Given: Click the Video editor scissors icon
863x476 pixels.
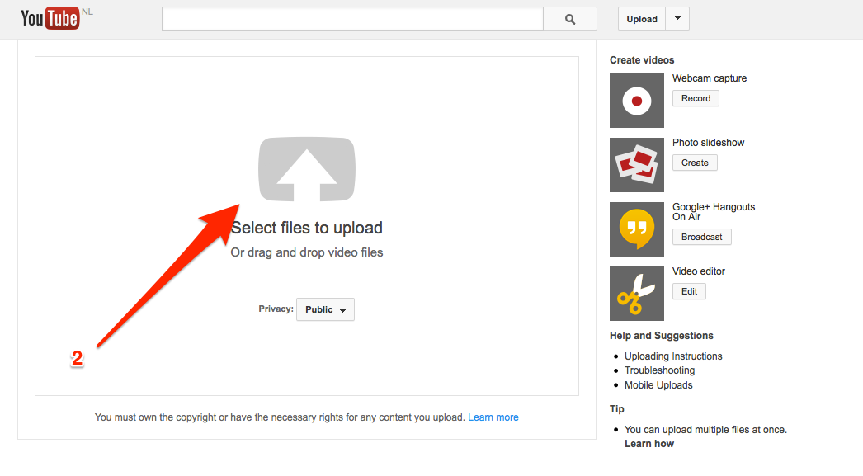Looking at the screenshot, I should tap(636, 294).
